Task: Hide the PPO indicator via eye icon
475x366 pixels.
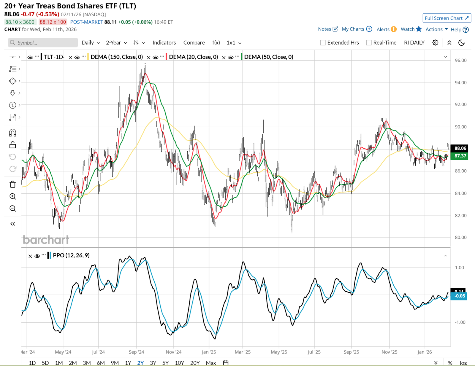Action: 37,256
